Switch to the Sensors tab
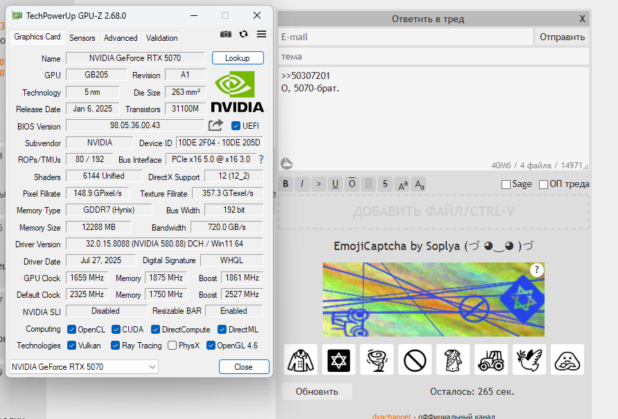Image resolution: width=618 pixels, height=419 pixels. click(82, 38)
